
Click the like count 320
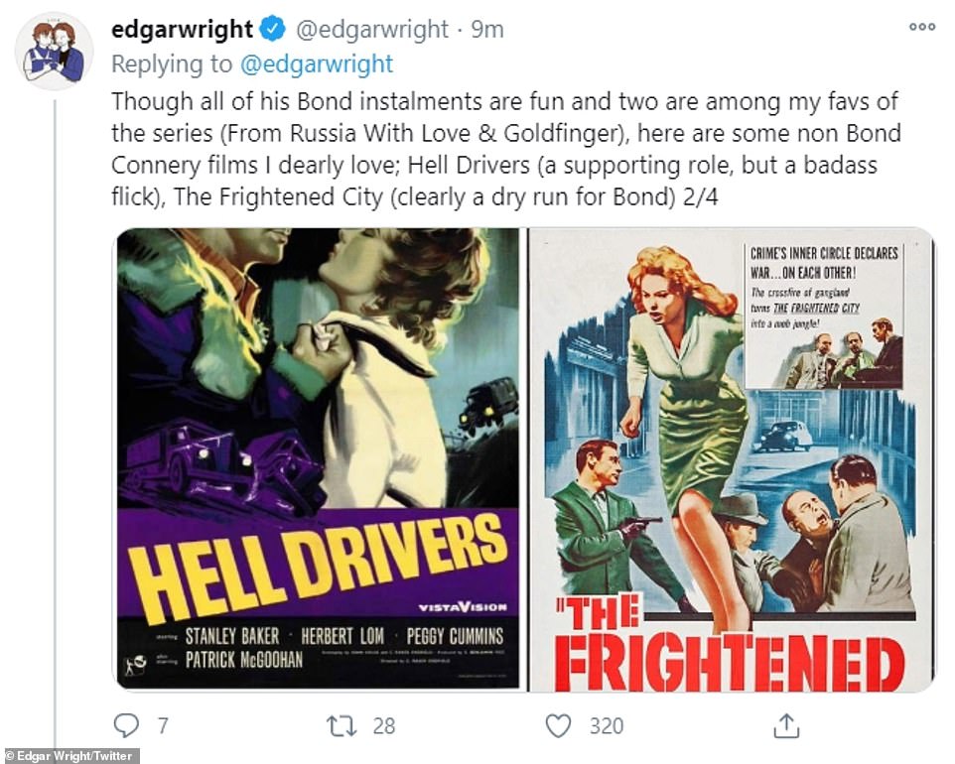(x=606, y=725)
